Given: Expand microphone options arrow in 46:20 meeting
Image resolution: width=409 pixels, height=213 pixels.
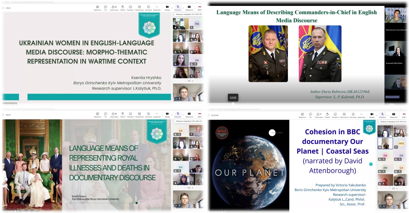Looking at the screenshot, I should click(x=183, y=114).
